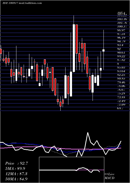
Task: Click the 79.46 price axis label
Action: tap(121, 82)
